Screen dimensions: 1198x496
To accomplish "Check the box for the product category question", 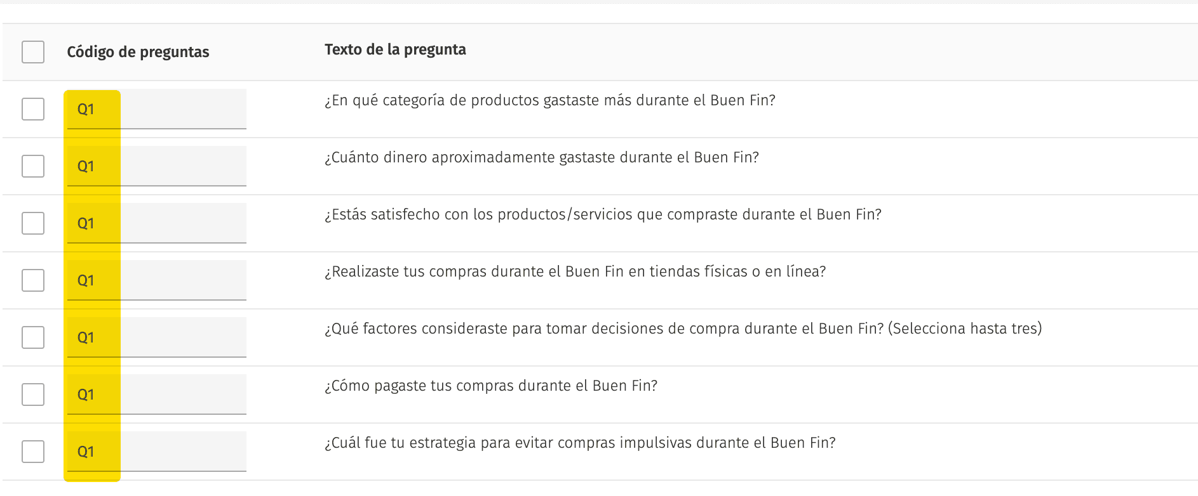I will 33,109.
